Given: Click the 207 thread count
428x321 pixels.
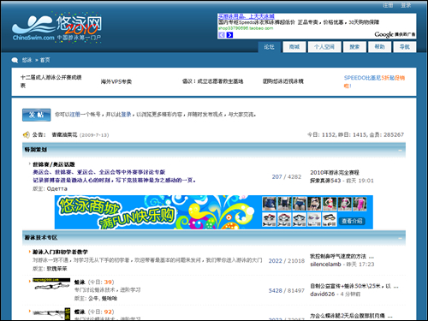Looking at the screenshot, I should [276, 176].
